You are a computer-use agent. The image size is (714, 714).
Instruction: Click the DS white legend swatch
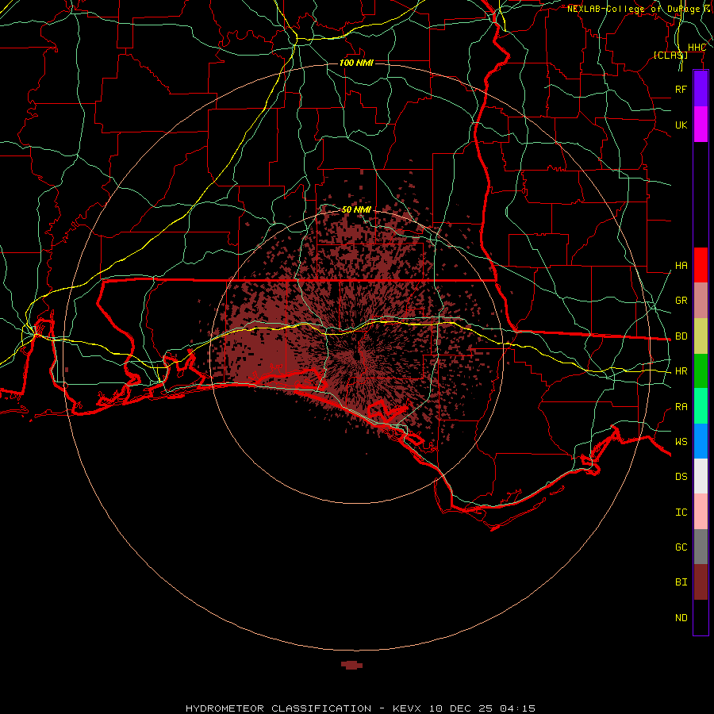point(701,476)
